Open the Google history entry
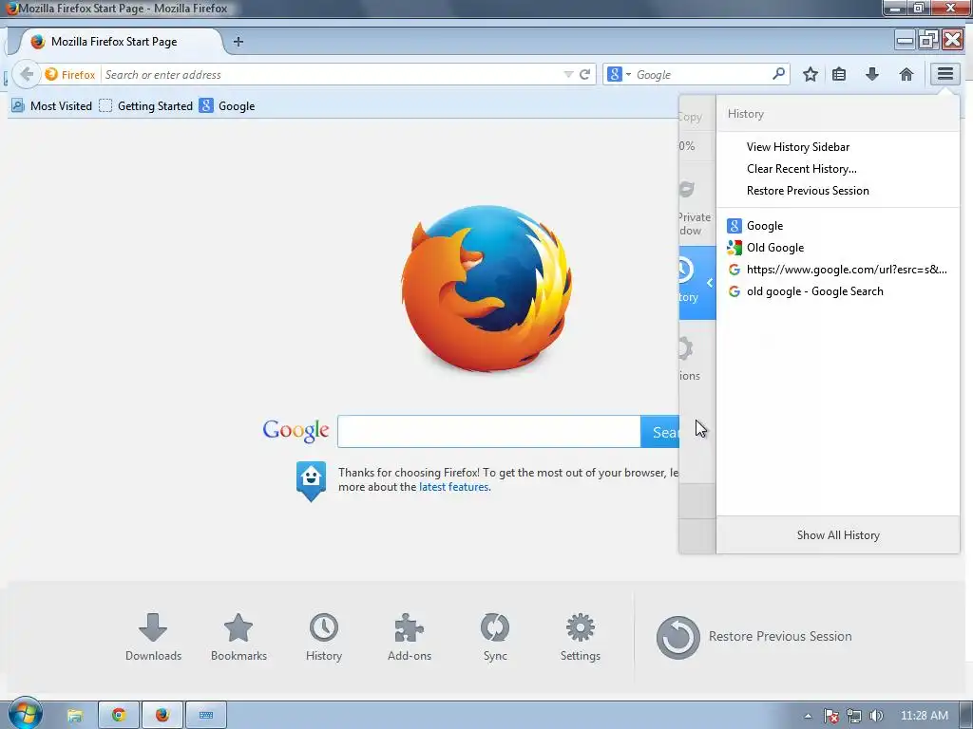The image size is (973, 729). 838,226
